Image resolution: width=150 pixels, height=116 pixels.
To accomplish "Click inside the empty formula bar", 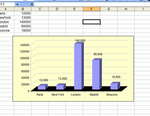I will [92, 4].
